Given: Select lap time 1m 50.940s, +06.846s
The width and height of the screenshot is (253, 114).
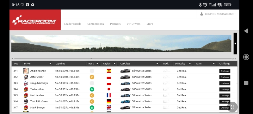Looking at the screenshot, I should click(67, 77).
